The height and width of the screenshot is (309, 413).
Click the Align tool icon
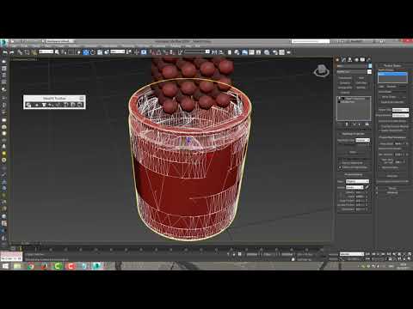tap(221, 52)
